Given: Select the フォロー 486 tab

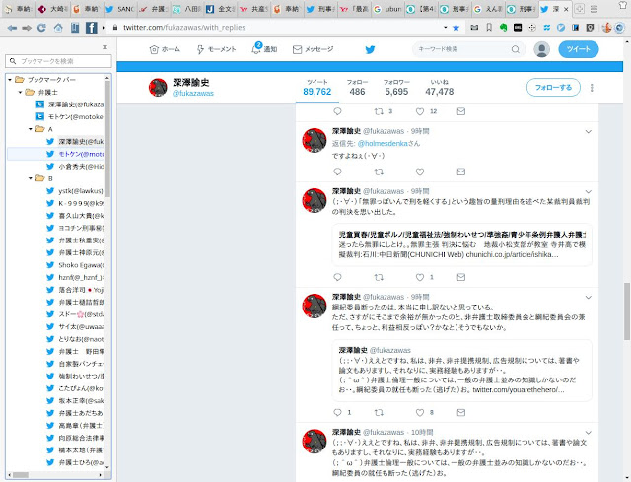Looking at the screenshot, I should 357,88.
